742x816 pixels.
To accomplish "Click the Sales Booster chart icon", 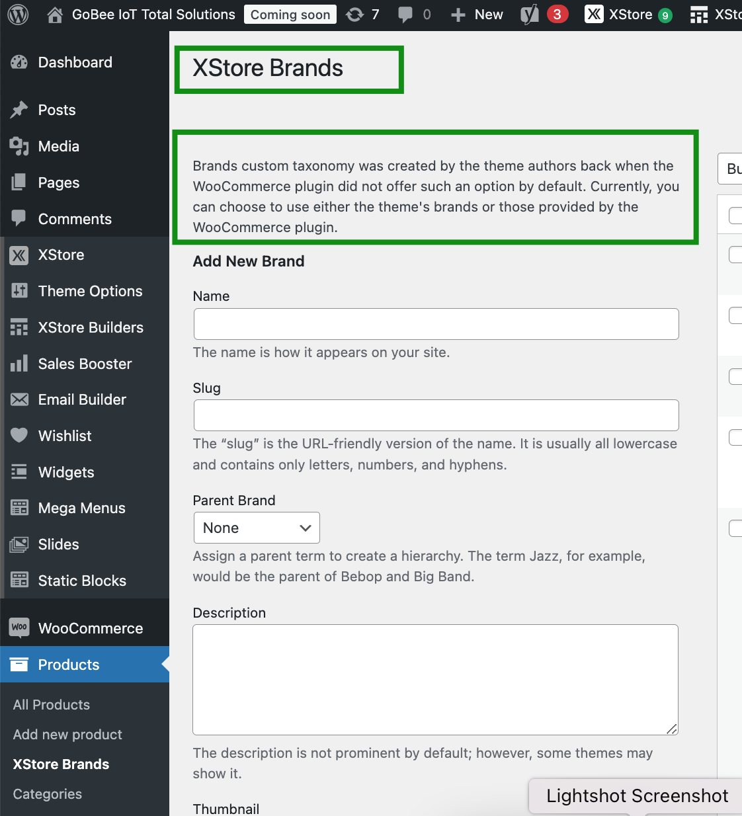I will coord(19,363).
